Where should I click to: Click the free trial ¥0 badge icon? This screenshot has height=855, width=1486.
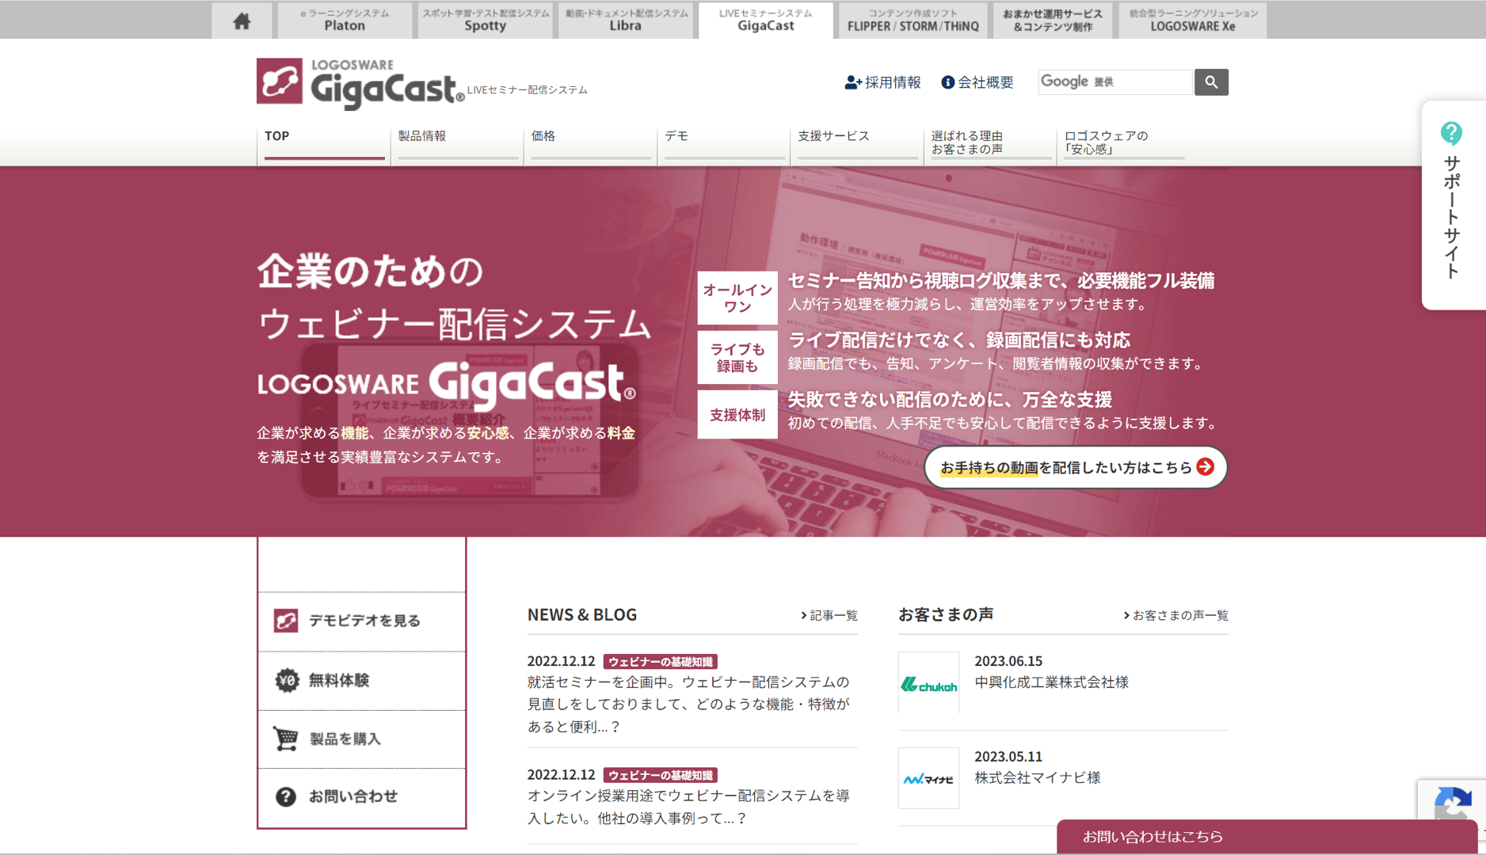[287, 680]
